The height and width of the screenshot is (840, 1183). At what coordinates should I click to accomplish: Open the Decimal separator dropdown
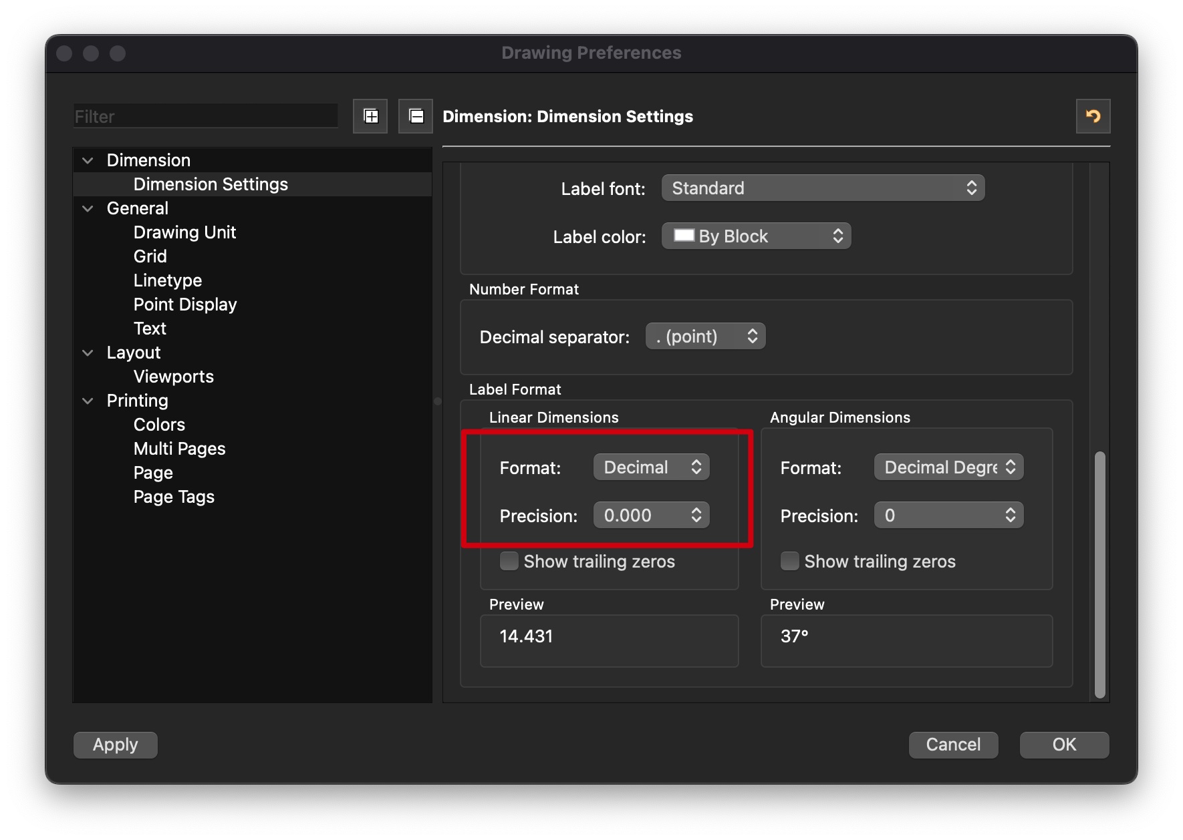[705, 337]
